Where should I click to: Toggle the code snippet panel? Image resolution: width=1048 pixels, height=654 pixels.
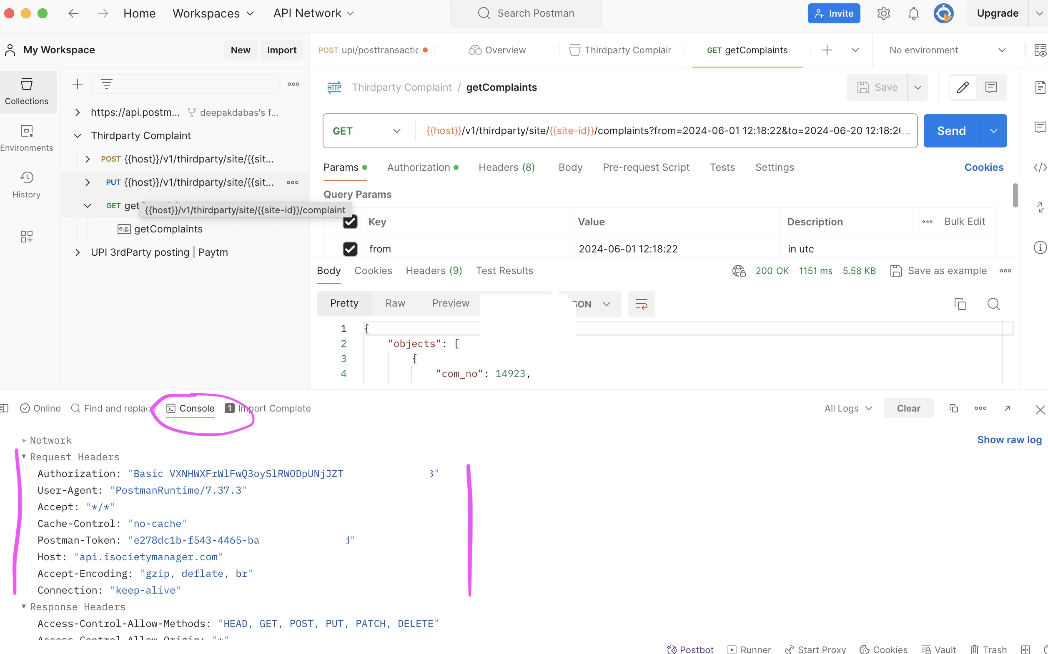click(1040, 168)
